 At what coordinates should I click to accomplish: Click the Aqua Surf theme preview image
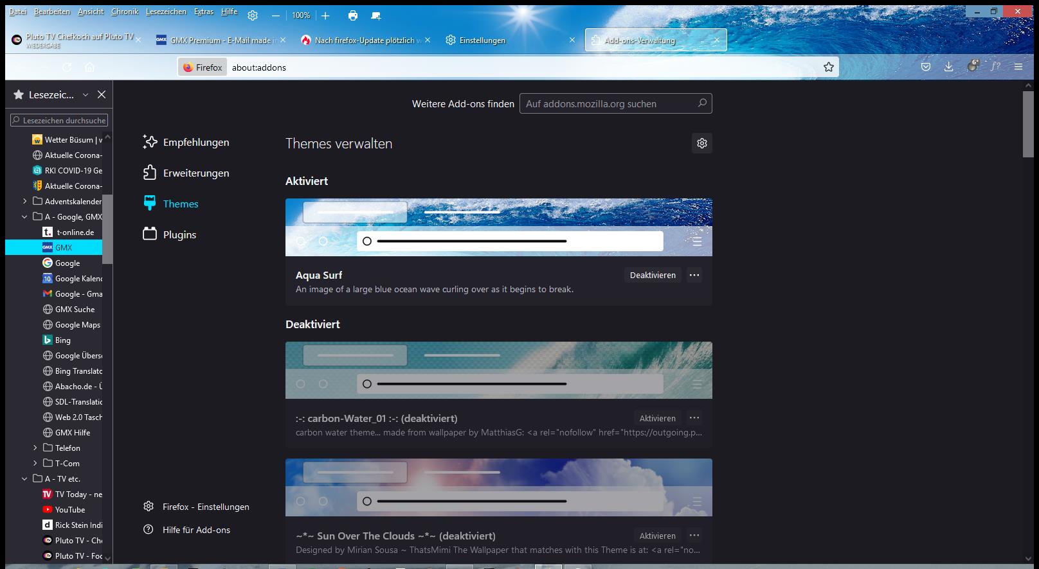pos(499,227)
